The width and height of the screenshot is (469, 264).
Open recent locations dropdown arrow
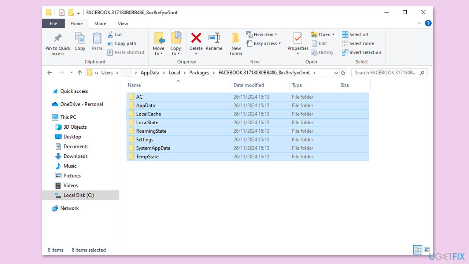click(x=71, y=73)
